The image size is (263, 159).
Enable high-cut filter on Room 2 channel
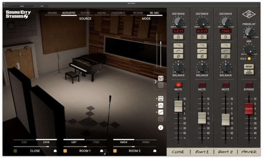point(226,46)
